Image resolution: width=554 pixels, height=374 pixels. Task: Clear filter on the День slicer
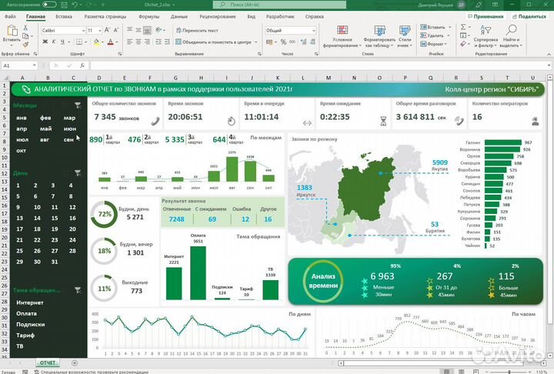78,173
